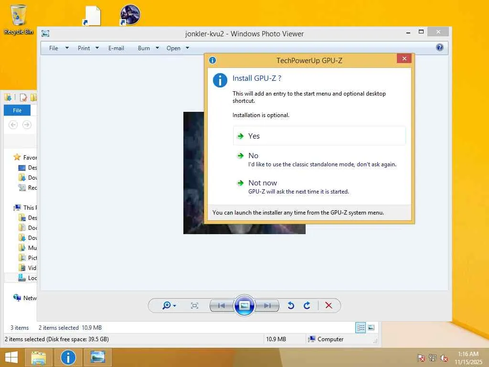This screenshot has width=489, height=367.
Task: Start the slide show
Action: pos(244,305)
